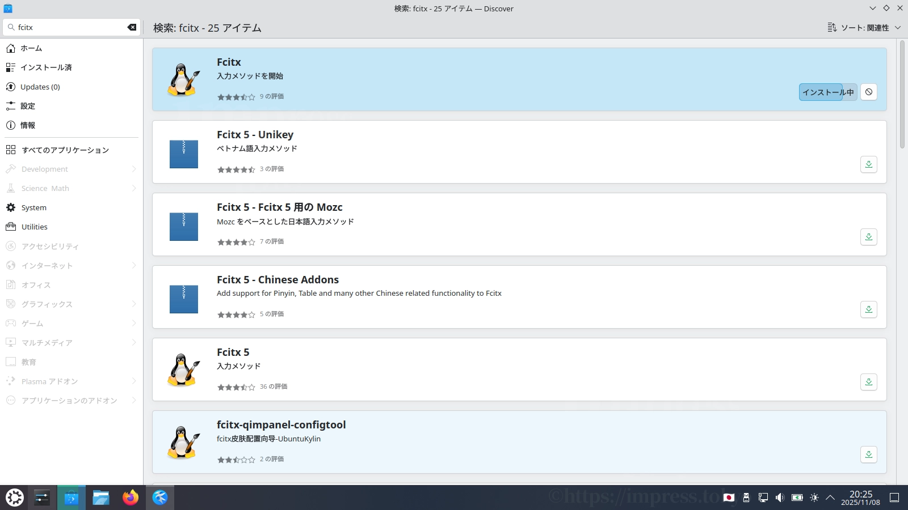Click the blue globe browser taskbar icon
908x510 pixels.
click(160, 498)
